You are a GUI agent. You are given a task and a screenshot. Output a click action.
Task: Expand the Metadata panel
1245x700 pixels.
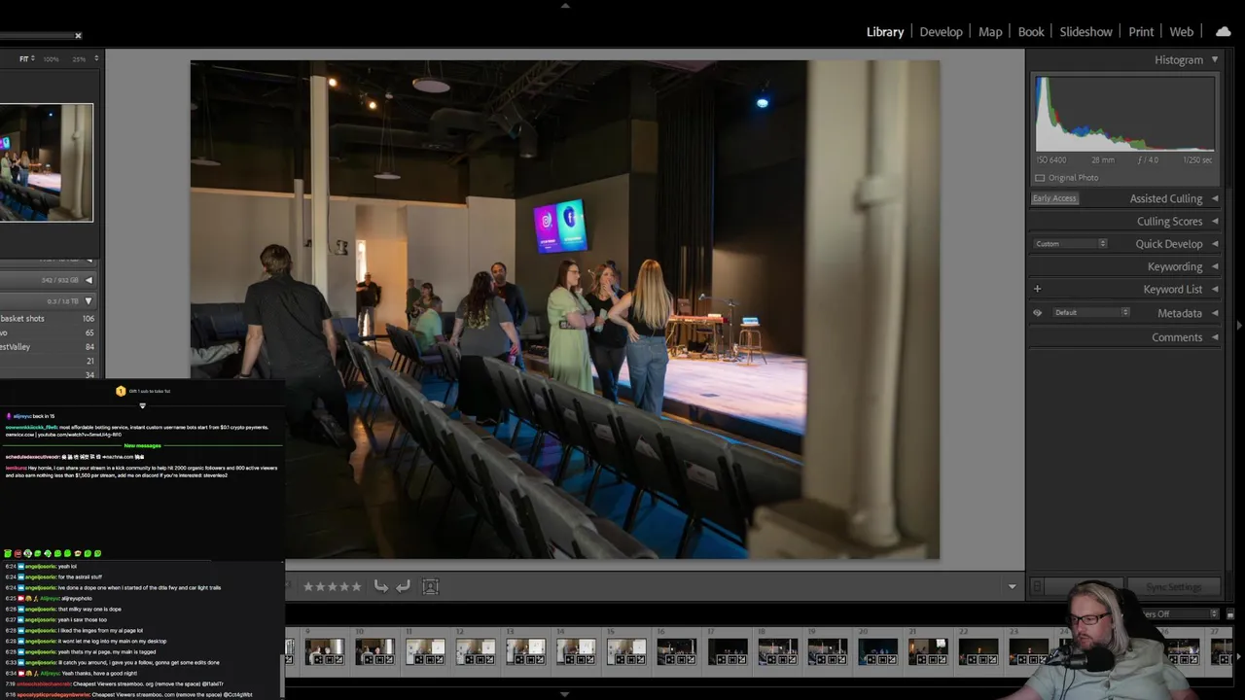[x=1214, y=313]
